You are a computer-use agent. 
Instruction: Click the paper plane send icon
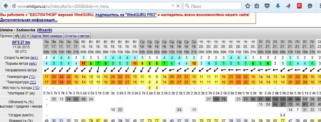click(x=288, y=6)
